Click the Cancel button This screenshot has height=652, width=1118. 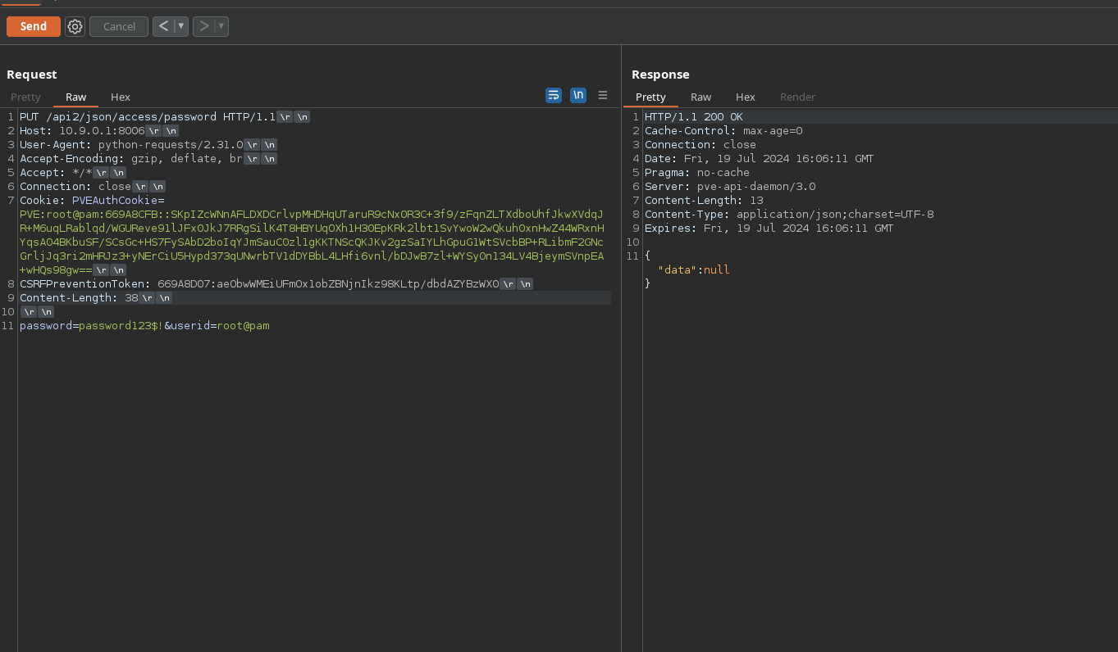(119, 26)
